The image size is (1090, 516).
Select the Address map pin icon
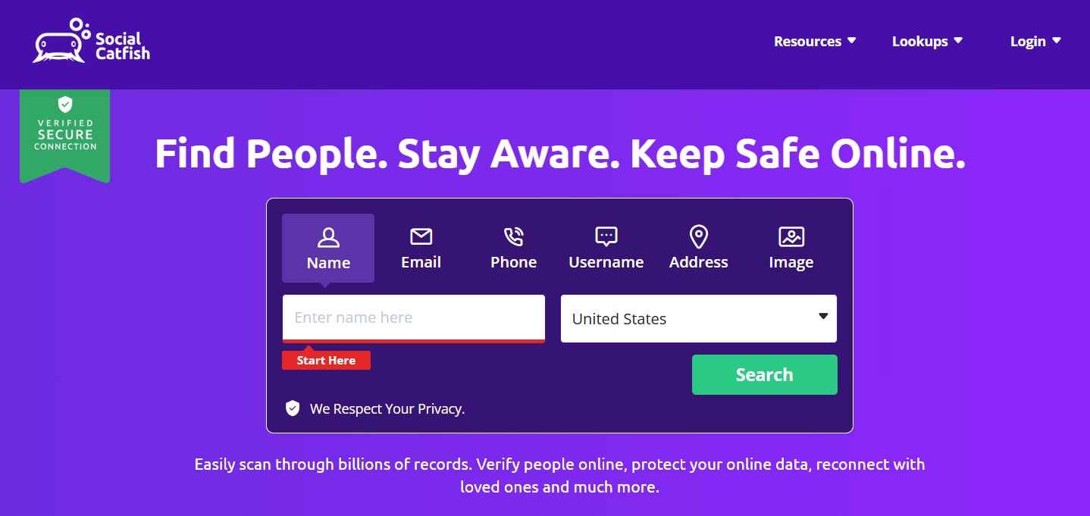coord(698,236)
